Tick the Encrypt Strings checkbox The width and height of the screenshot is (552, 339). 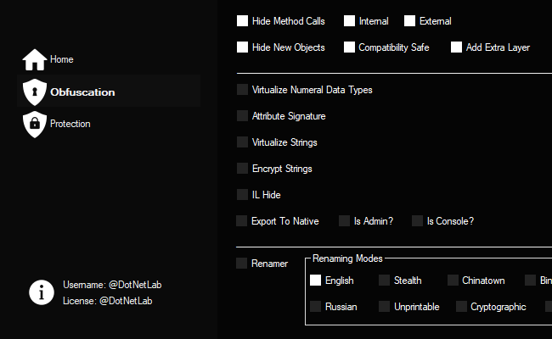pos(243,169)
